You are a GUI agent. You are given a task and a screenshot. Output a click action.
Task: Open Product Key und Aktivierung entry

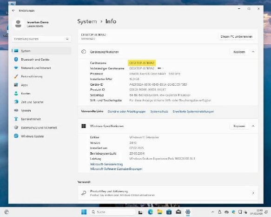coord(168,193)
